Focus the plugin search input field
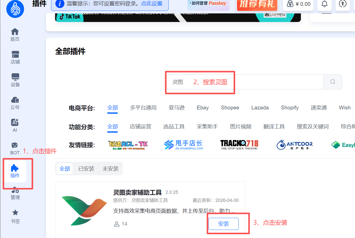Viewport: 355px width, 238px height. point(245,82)
